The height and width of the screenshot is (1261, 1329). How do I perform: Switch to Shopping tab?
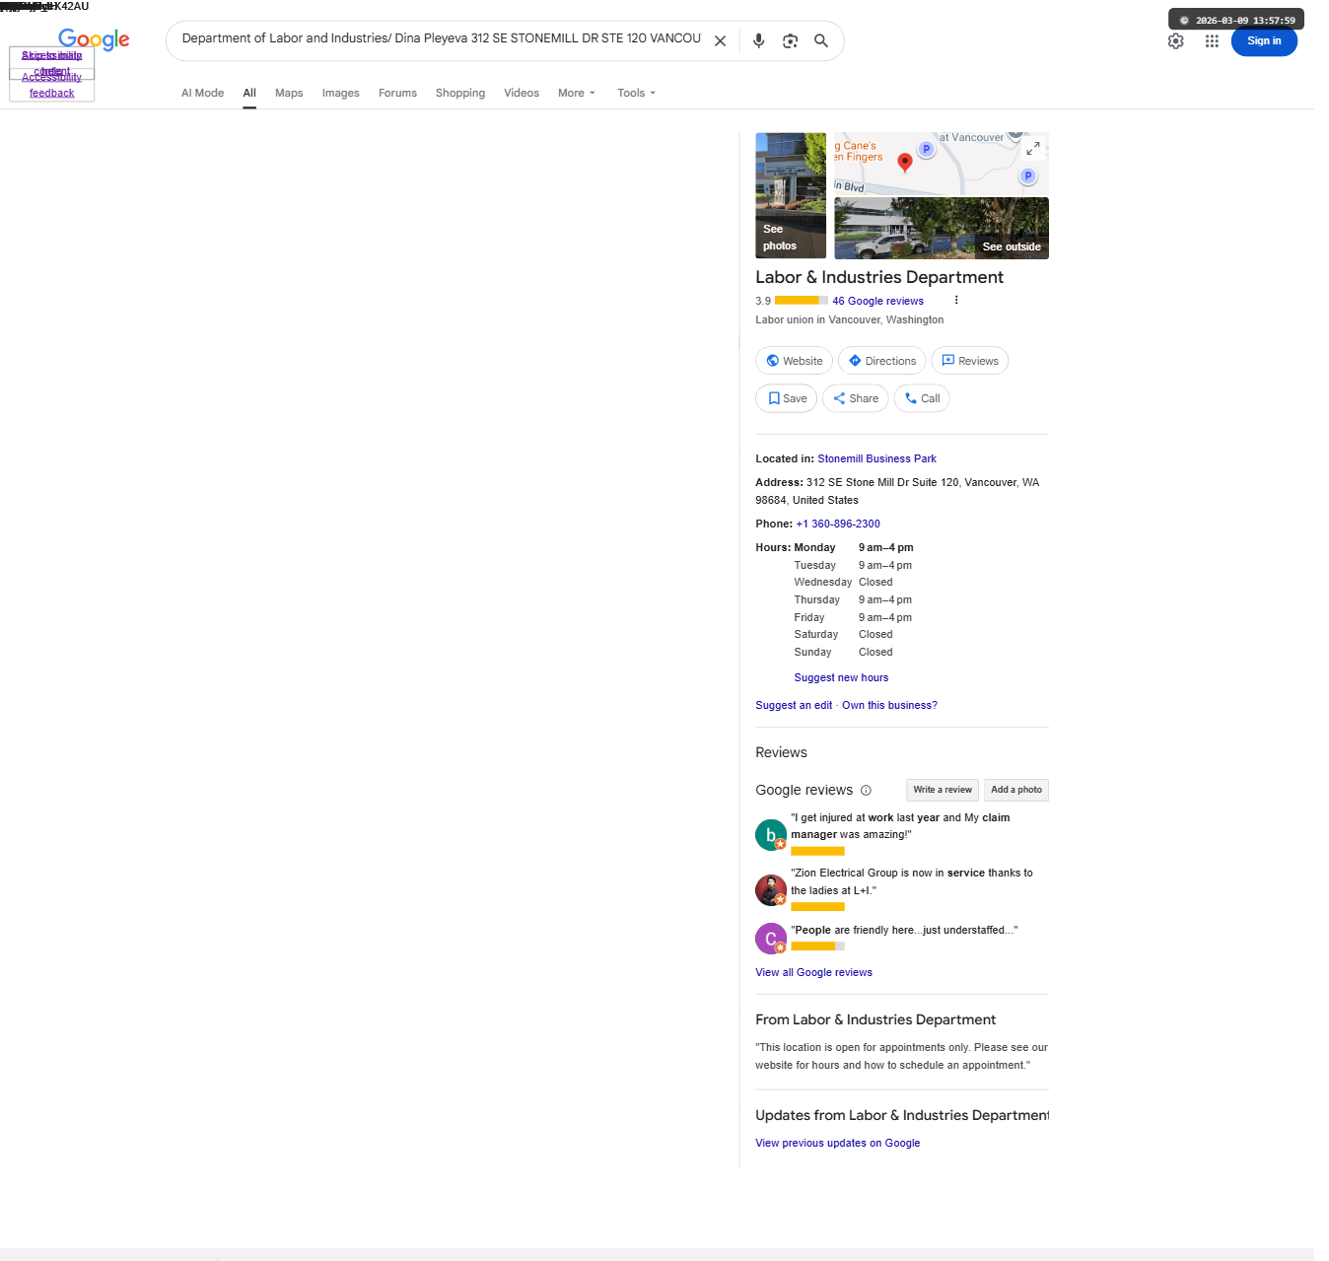point(460,93)
